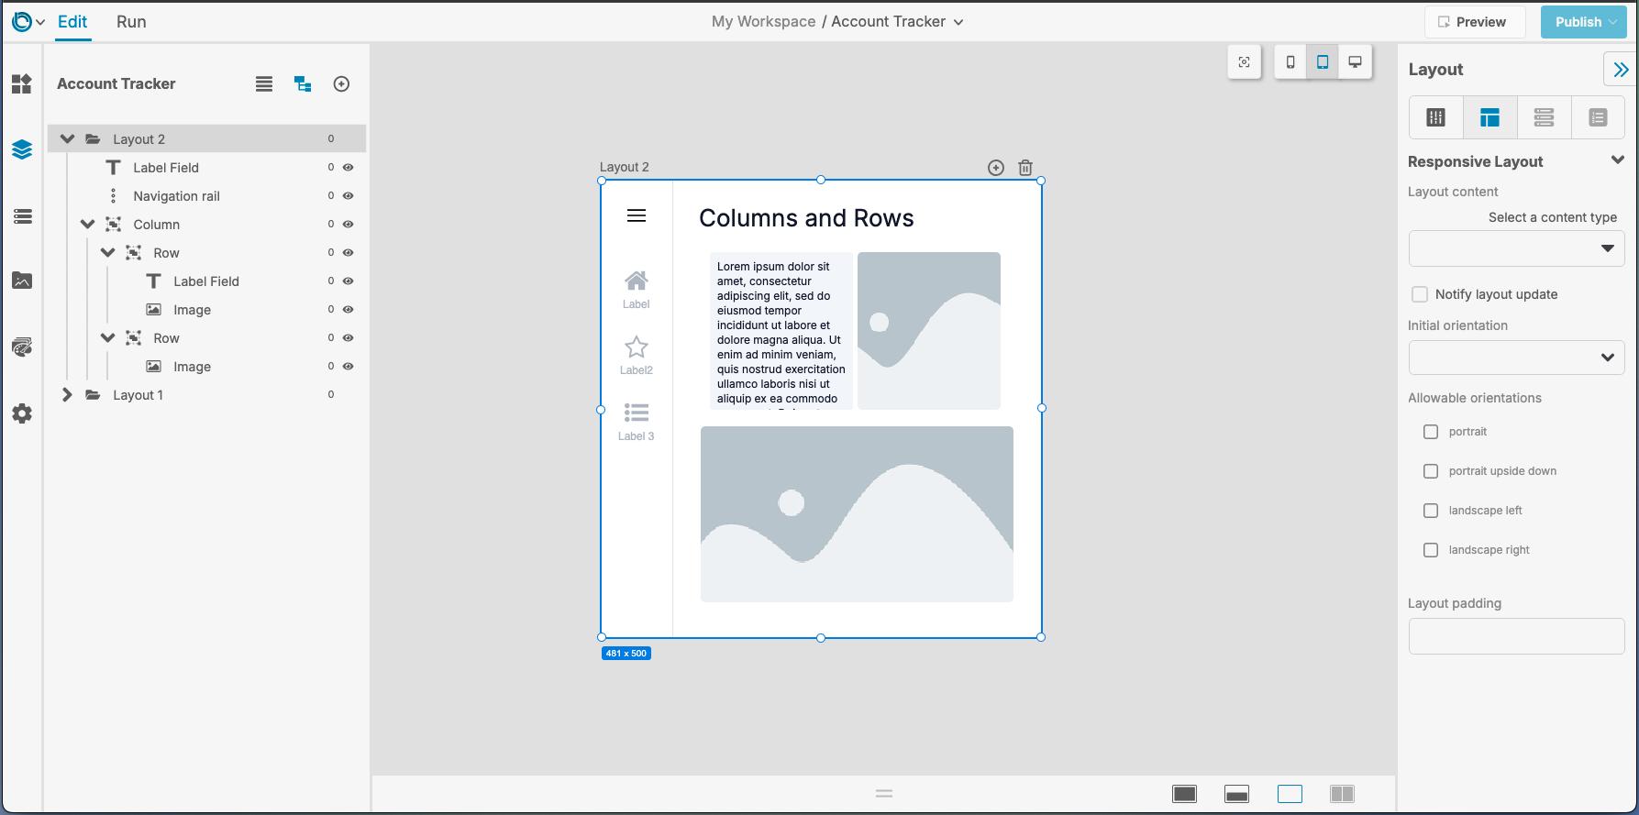The width and height of the screenshot is (1639, 815).
Task: Toggle visibility of second Row
Action: (349, 338)
